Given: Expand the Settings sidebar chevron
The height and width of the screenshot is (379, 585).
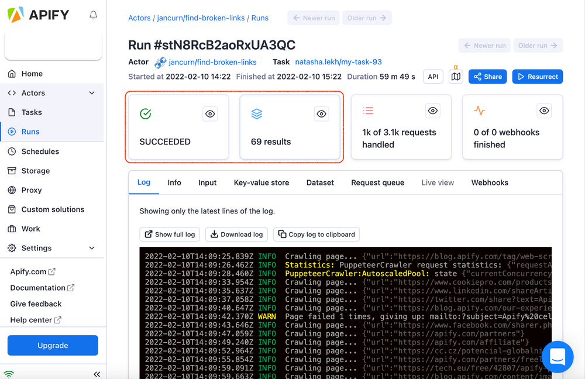Looking at the screenshot, I should [x=92, y=248].
